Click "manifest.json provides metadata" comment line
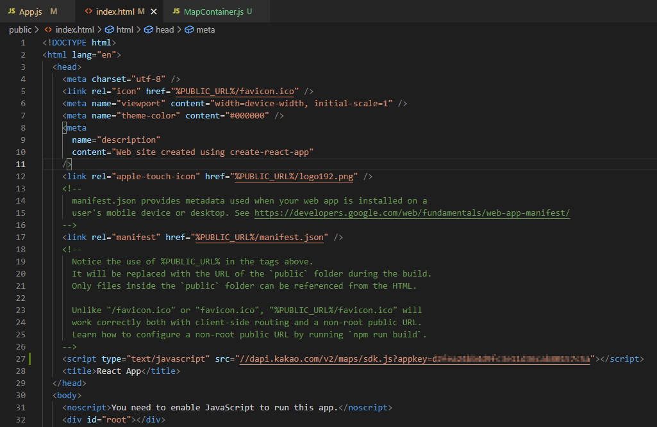 pyautogui.click(x=249, y=200)
